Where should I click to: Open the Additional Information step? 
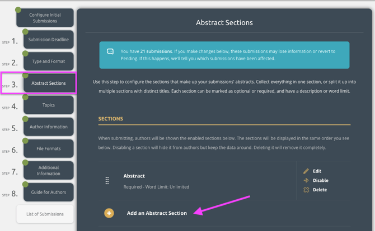49,170
